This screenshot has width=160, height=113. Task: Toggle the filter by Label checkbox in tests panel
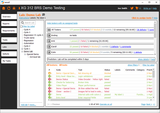[141, 65]
